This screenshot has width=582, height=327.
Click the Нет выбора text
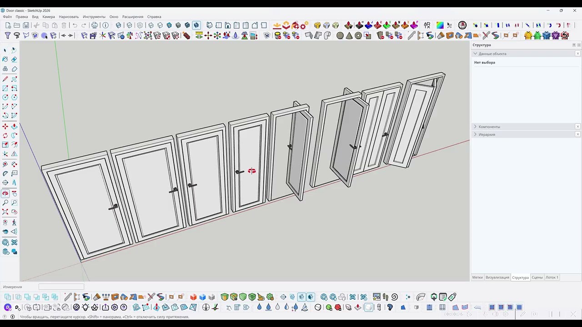[x=485, y=62]
